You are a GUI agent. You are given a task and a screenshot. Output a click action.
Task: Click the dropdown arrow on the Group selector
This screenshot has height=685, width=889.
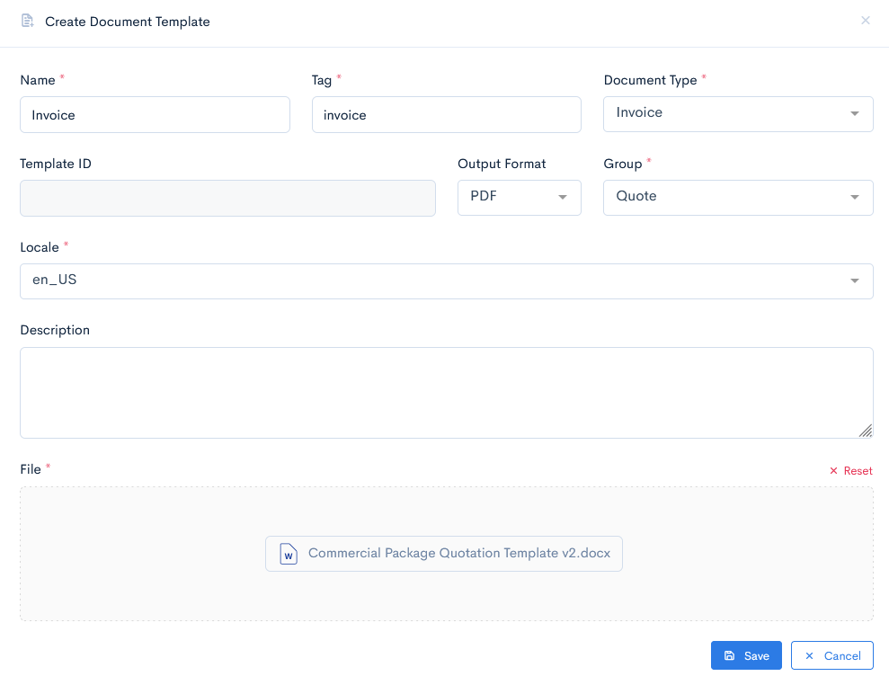click(855, 196)
